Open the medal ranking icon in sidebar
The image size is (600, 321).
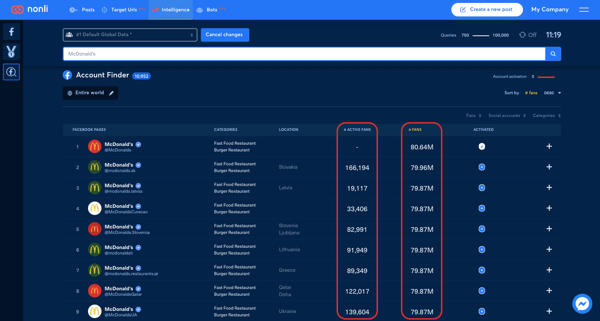[11, 52]
